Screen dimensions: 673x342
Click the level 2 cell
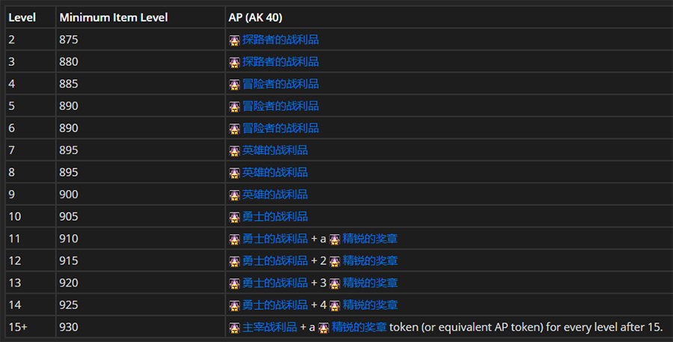(x=30, y=40)
